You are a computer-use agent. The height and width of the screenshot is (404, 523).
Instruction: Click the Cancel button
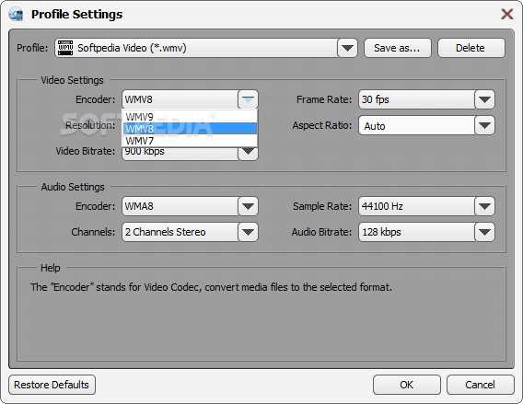click(x=481, y=385)
